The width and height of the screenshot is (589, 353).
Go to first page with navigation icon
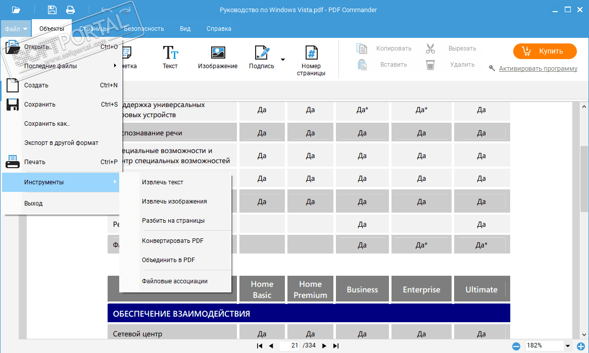point(260,346)
